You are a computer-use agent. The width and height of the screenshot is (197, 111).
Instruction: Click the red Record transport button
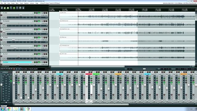(x=14, y=69)
